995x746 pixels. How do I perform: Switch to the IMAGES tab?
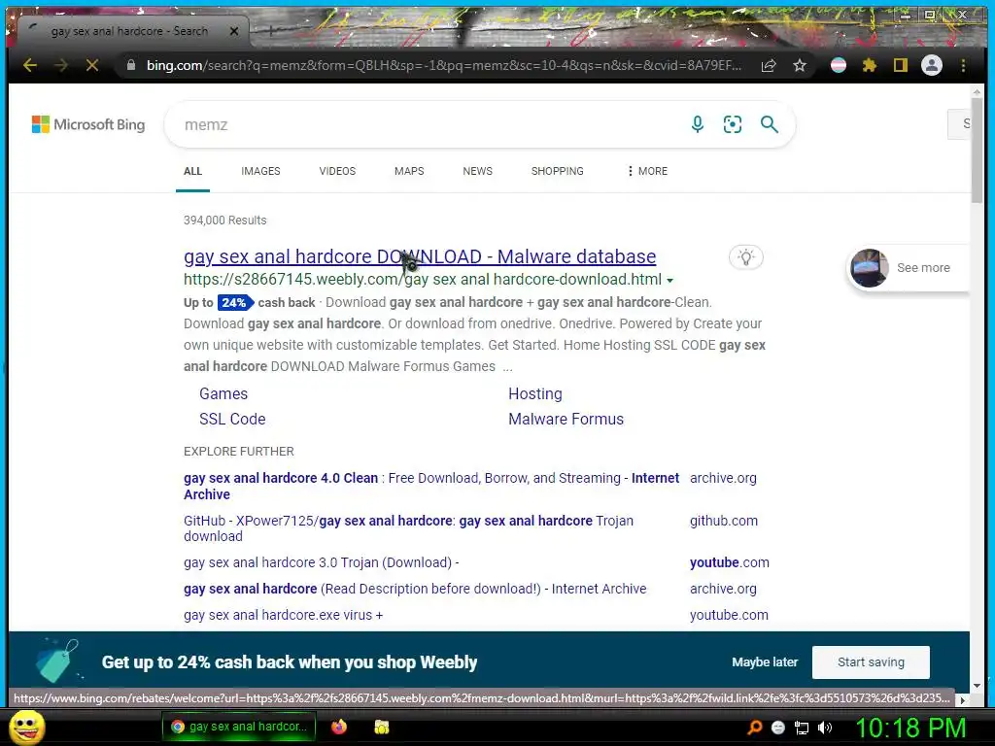[260, 171]
